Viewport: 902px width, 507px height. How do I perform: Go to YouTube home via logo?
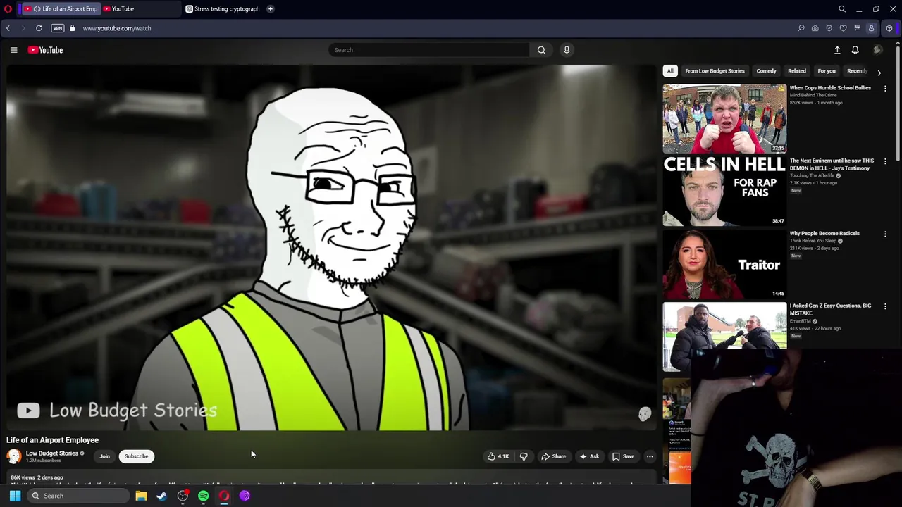[x=45, y=50]
